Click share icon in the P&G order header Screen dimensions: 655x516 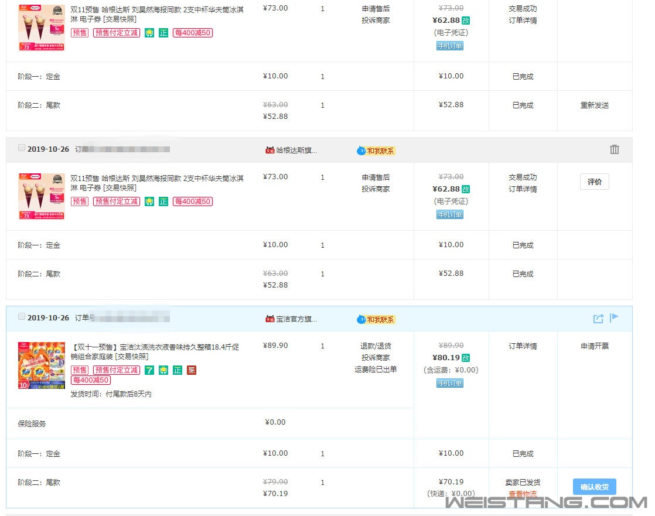click(598, 319)
